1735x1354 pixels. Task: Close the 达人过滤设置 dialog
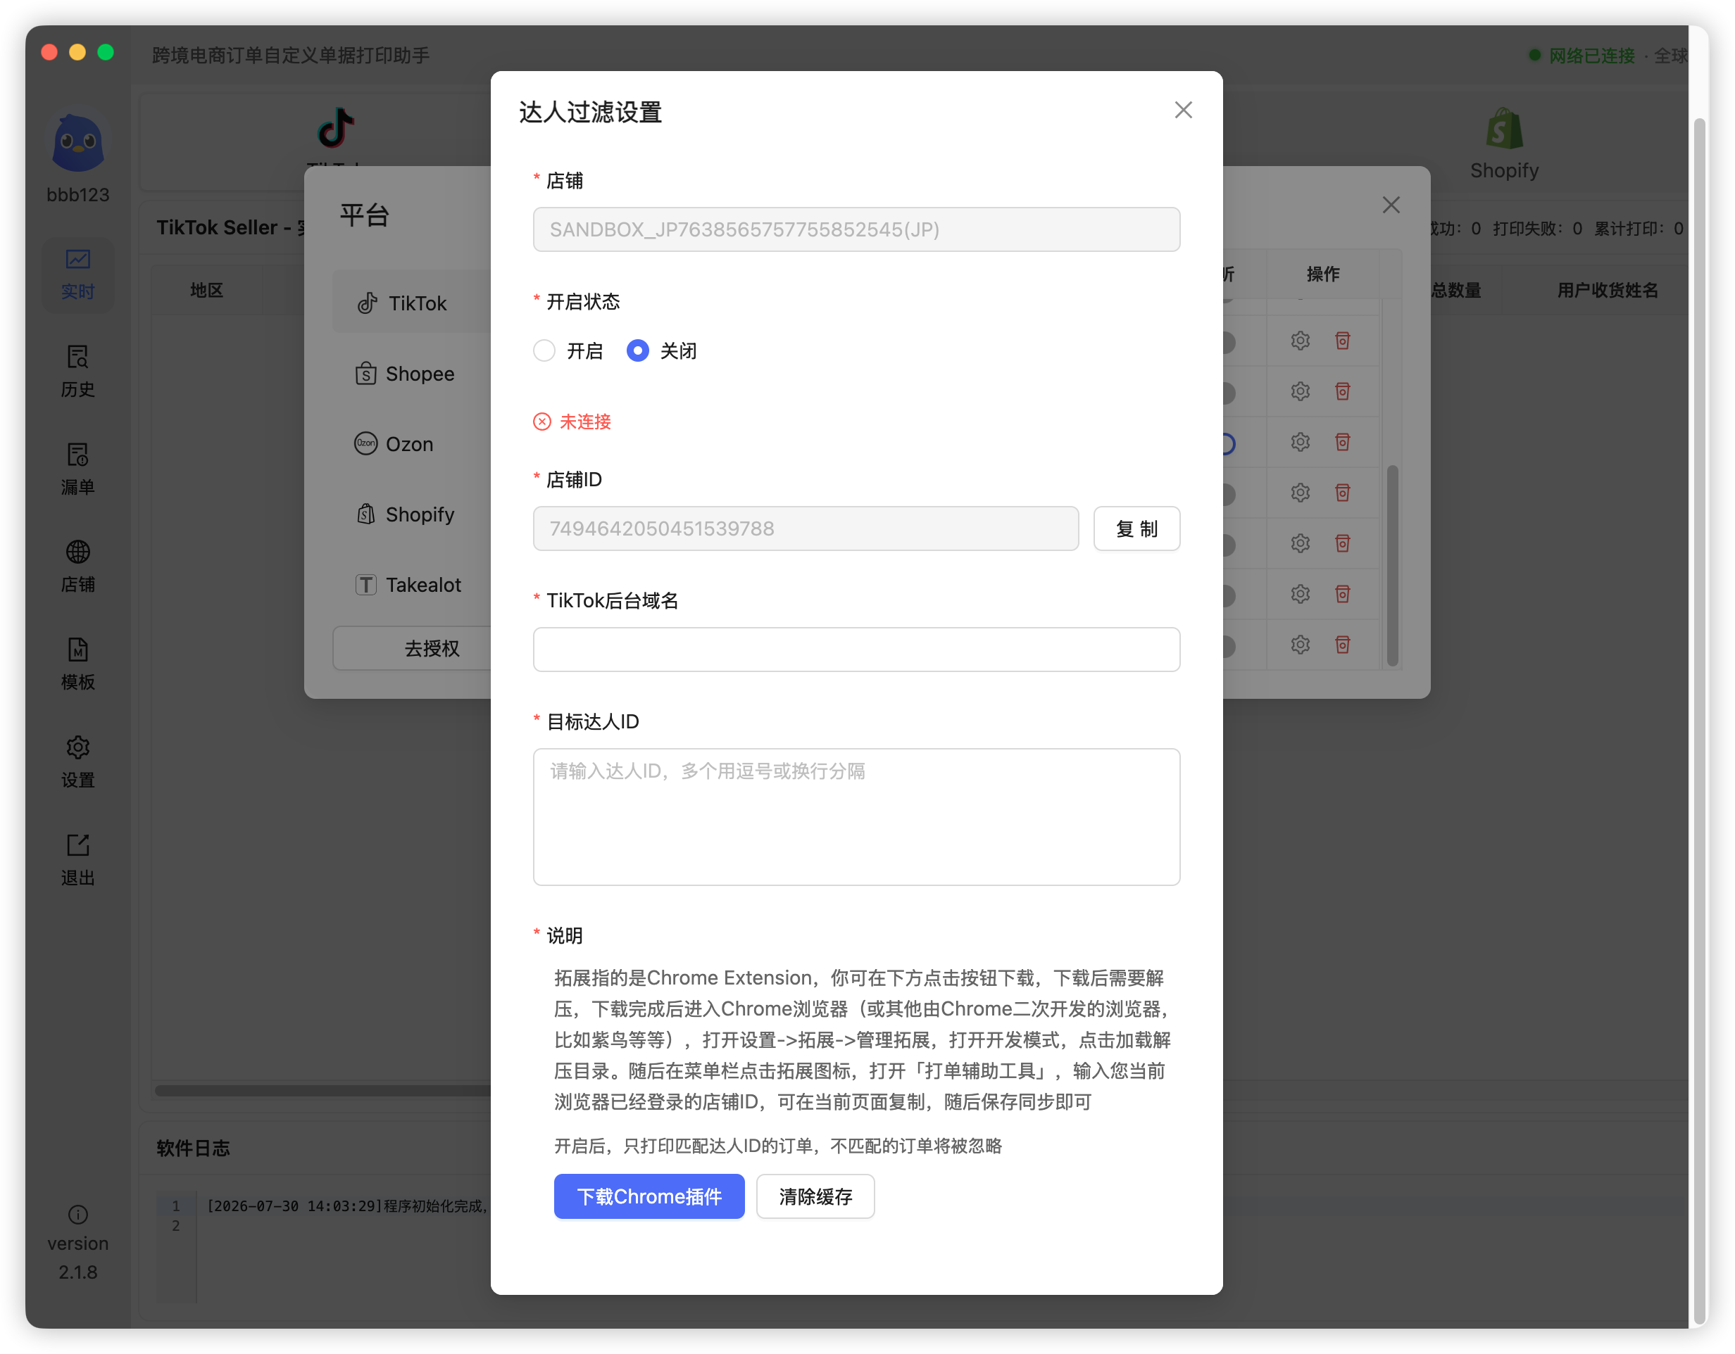point(1183,110)
